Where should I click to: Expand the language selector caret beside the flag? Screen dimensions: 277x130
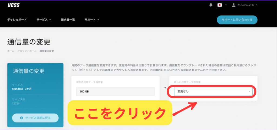[x=226, y=5]
